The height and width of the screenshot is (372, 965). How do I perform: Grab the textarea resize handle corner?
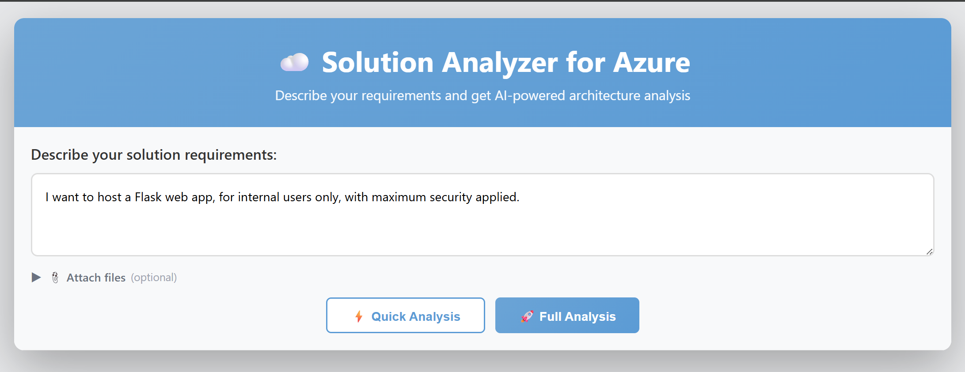[929, 252]
